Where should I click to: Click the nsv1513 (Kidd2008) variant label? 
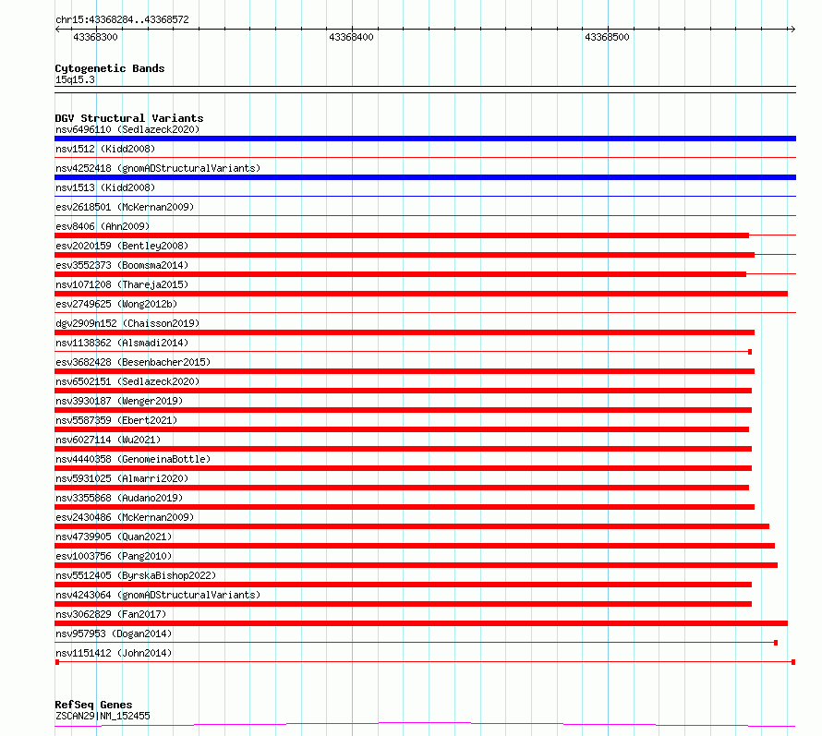pos(105,187)
